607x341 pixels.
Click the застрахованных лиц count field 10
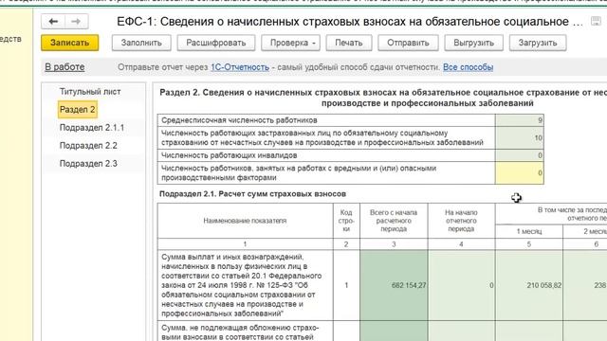coord(520,137)
